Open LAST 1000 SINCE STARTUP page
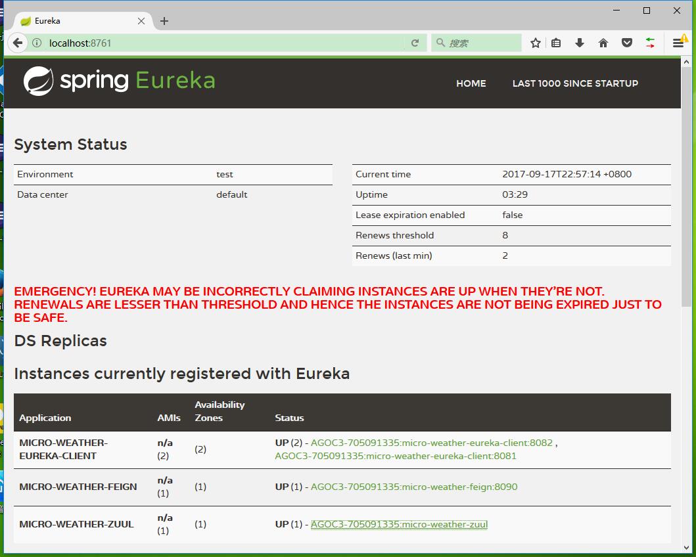The image size is (696, 557). point(575,83)
